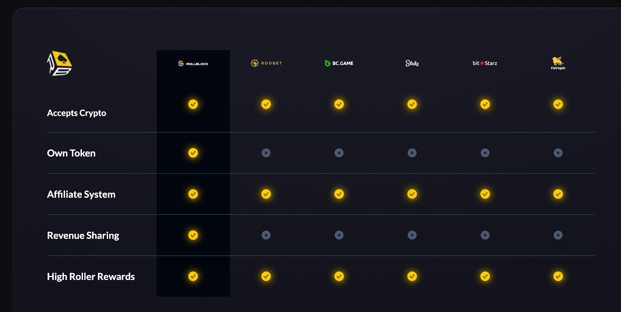This screenshot has width=621, height=312.
Task: Click bitStarz's High Roller Rewards checkmark
Action: coord(485,276)
